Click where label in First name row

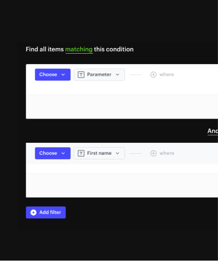coord(167,153)
